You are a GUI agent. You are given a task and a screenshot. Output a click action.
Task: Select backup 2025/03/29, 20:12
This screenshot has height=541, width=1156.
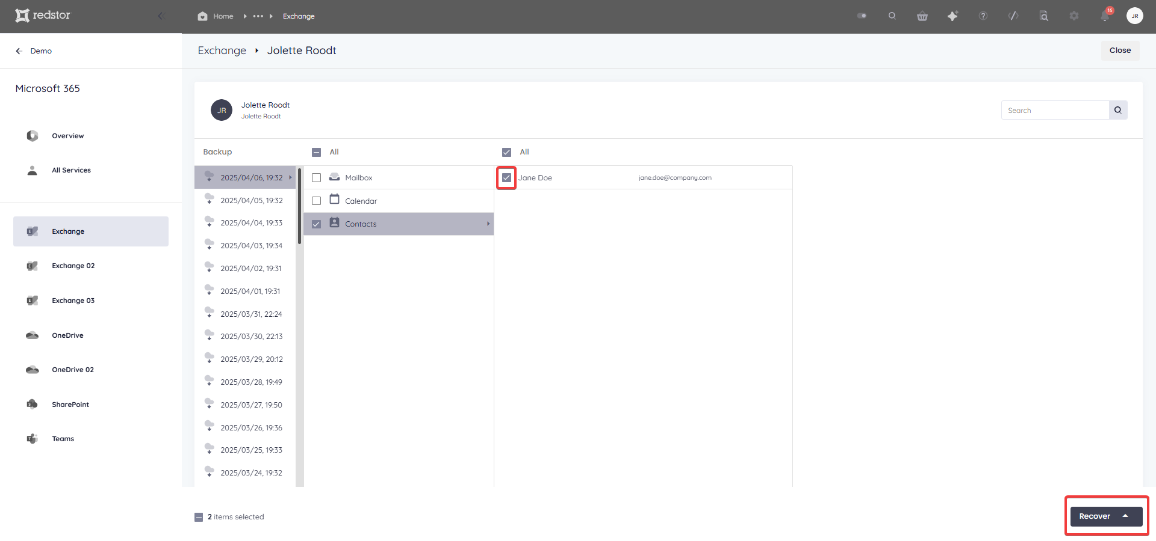point(246,359)
